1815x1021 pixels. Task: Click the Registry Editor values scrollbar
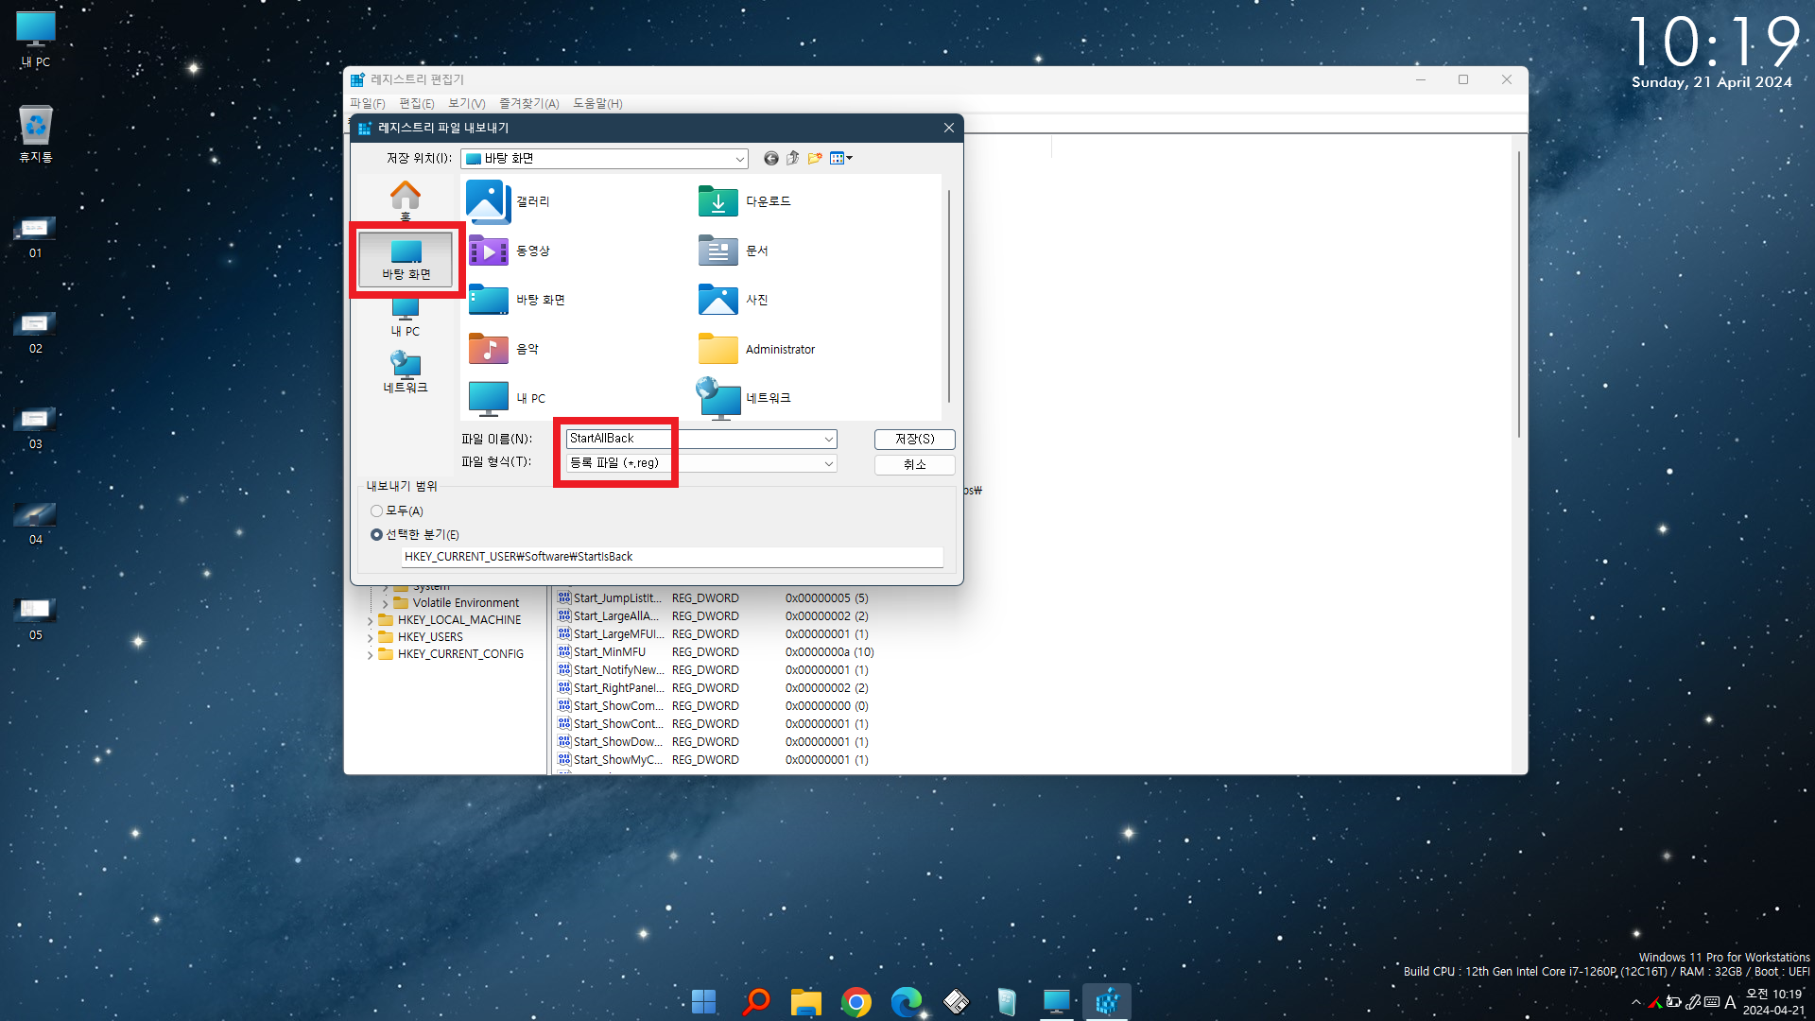coord(1518,293)
